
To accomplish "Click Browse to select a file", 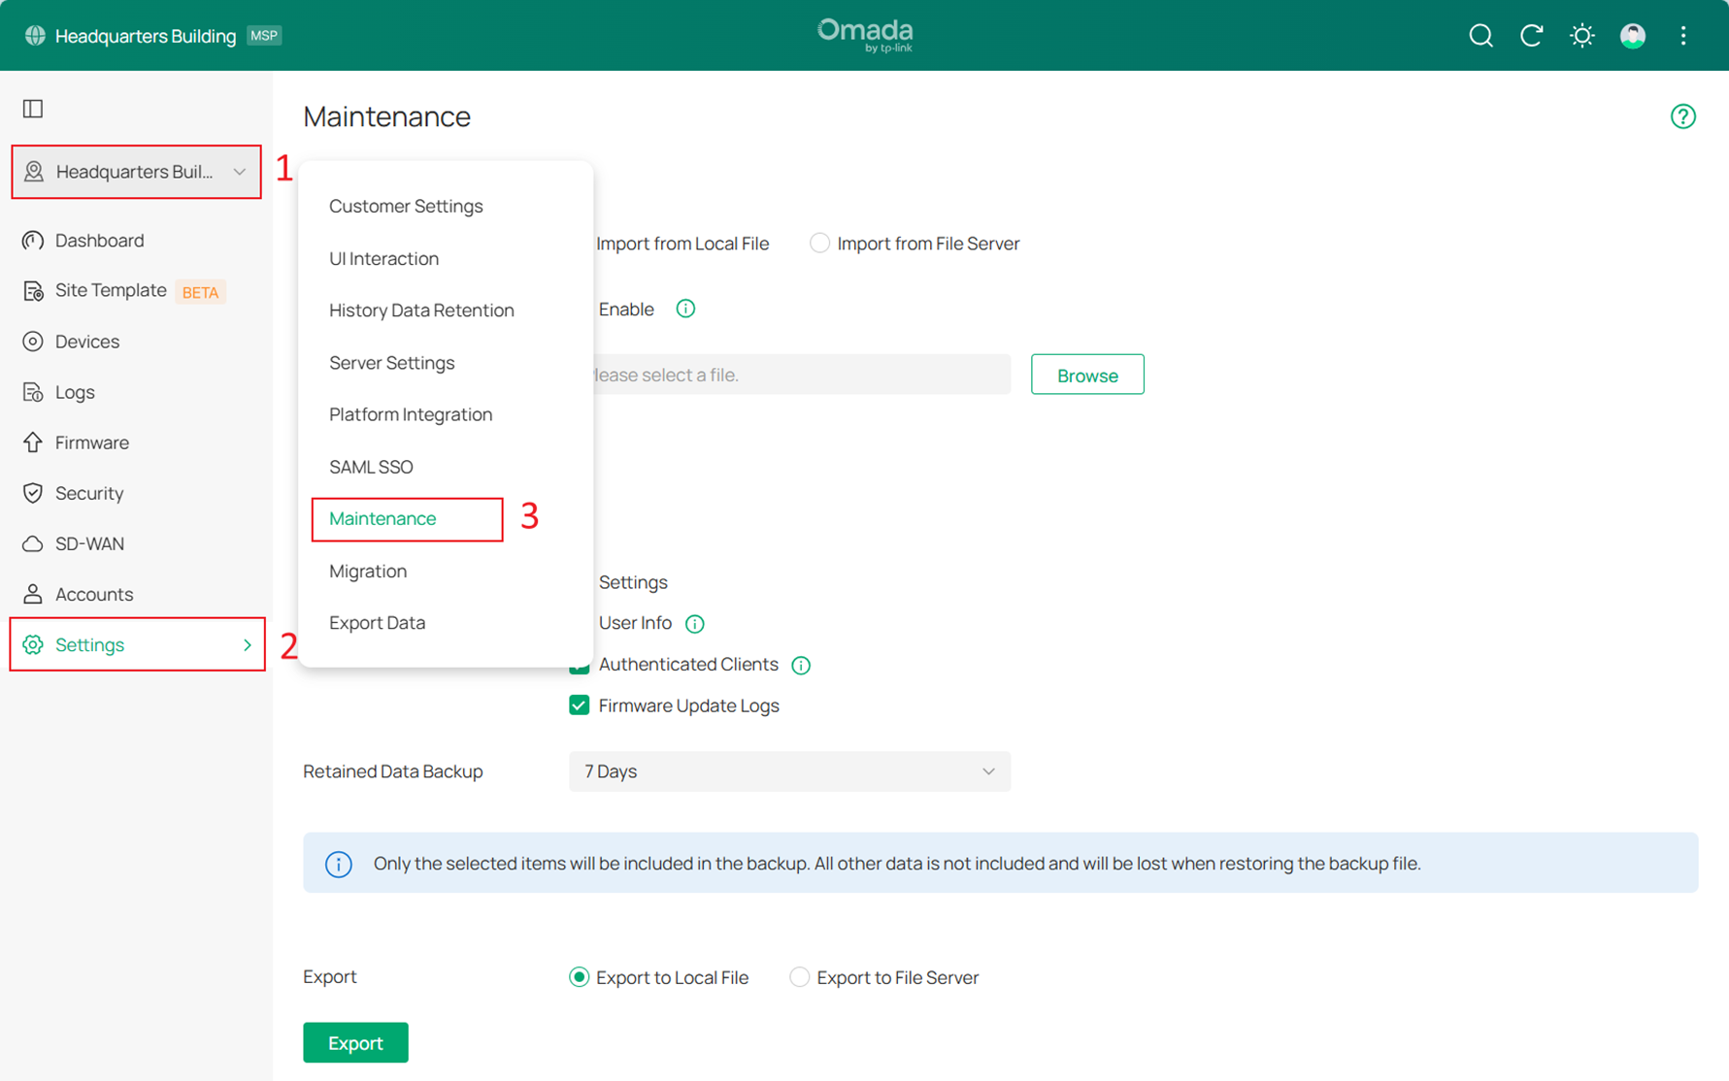I will [1086, 375].
